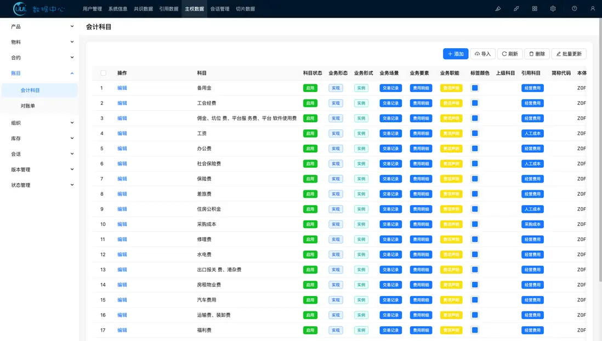Click 人工成本 tag in 住房公积金 row
The image size is (602, 341).
coord(532,209)
